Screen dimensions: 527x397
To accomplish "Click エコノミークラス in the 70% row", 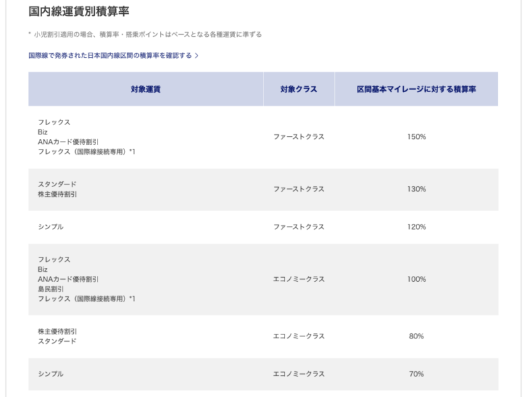I will (298, 374).
